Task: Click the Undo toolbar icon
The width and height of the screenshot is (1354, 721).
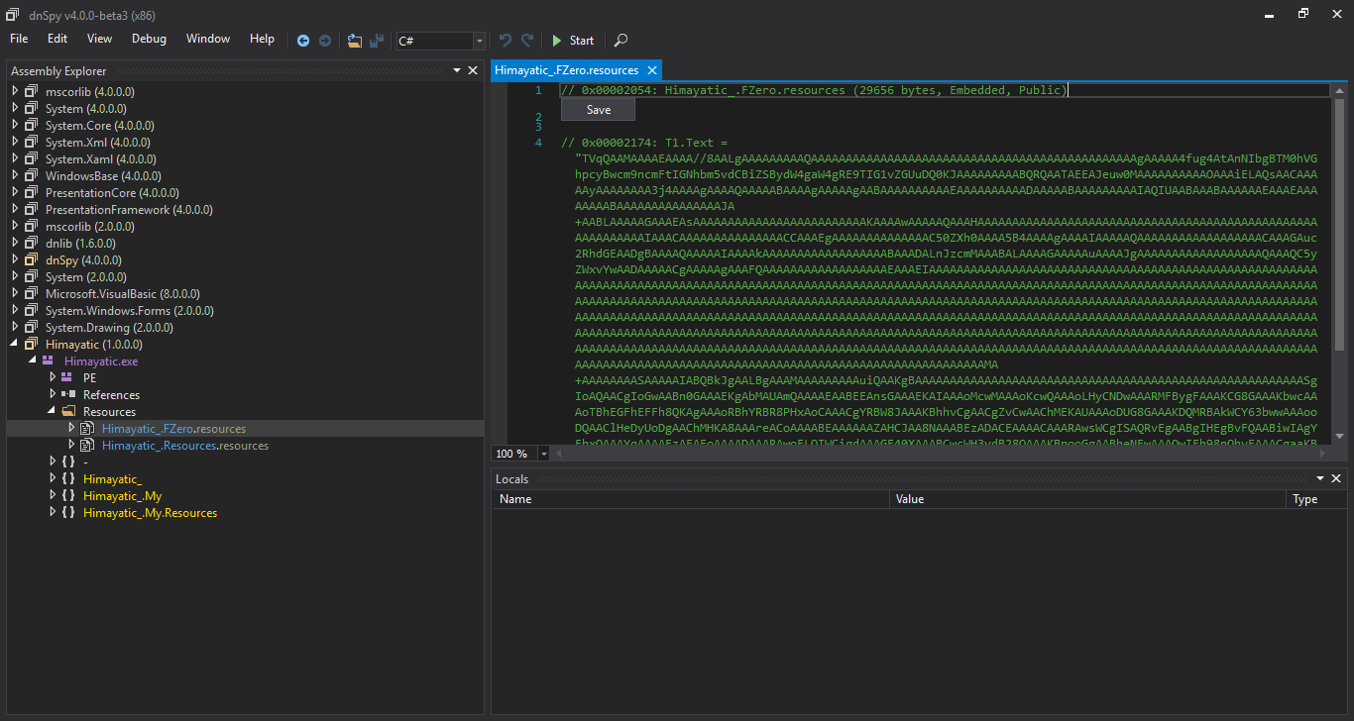Action: 506,41
